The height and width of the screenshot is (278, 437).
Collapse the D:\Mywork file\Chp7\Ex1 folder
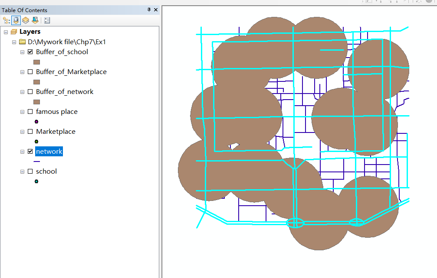14,42
